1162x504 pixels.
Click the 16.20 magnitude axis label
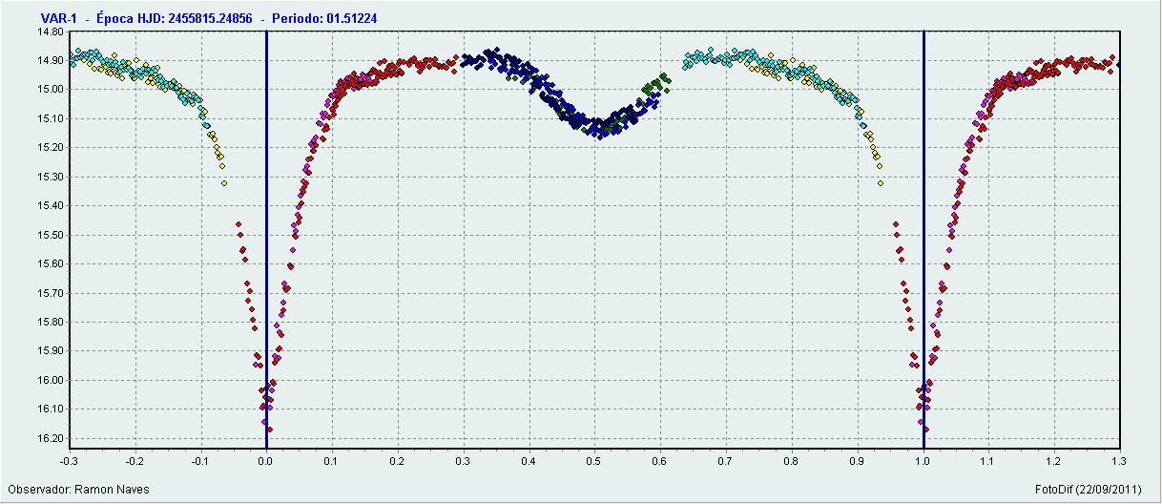click(x=51, y=439)
